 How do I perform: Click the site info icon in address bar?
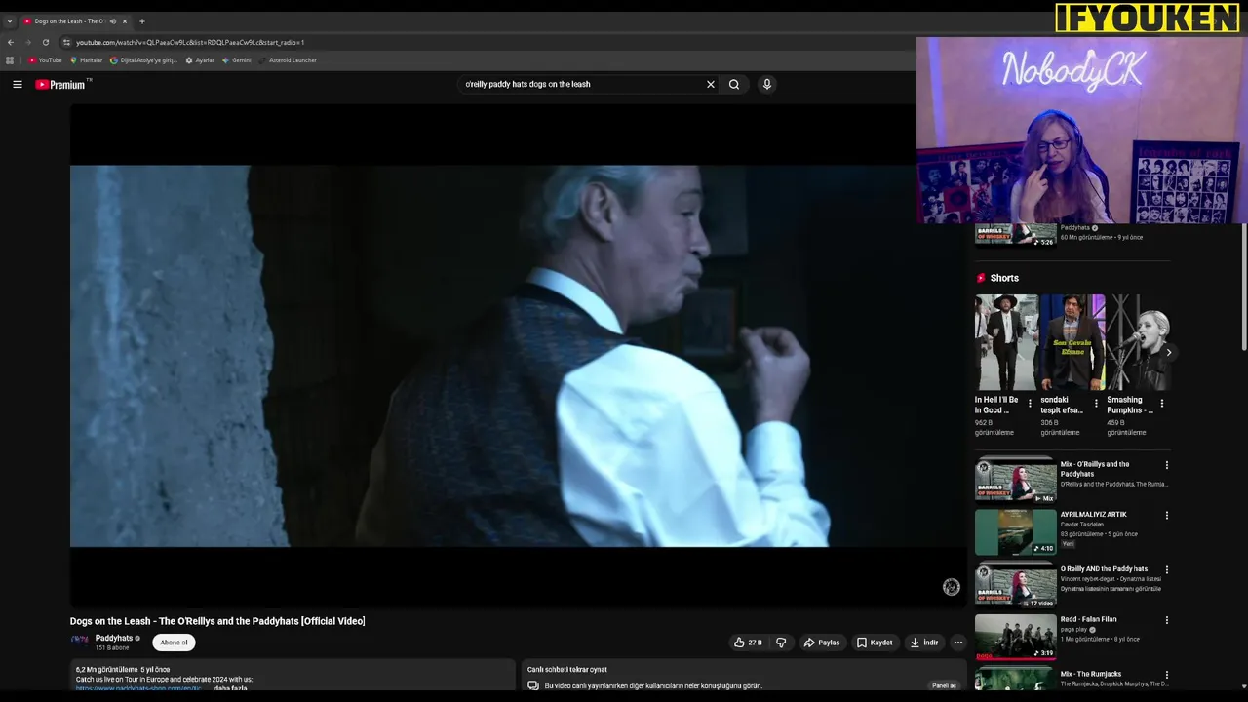click(66, 42)
